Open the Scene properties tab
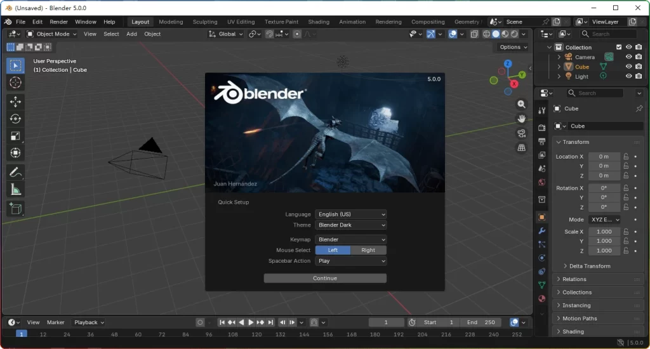This screenshot has width=650, height=349. click(x=542, y=169)
